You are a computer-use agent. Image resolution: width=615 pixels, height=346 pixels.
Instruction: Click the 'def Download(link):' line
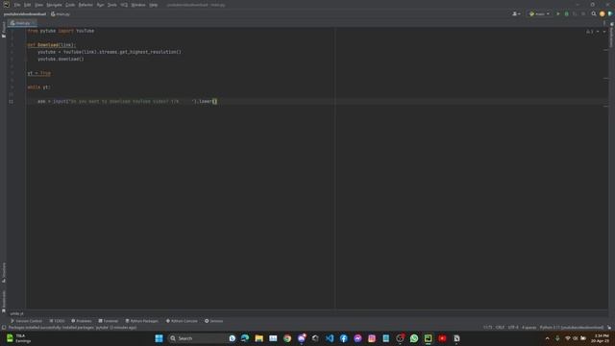51,45
